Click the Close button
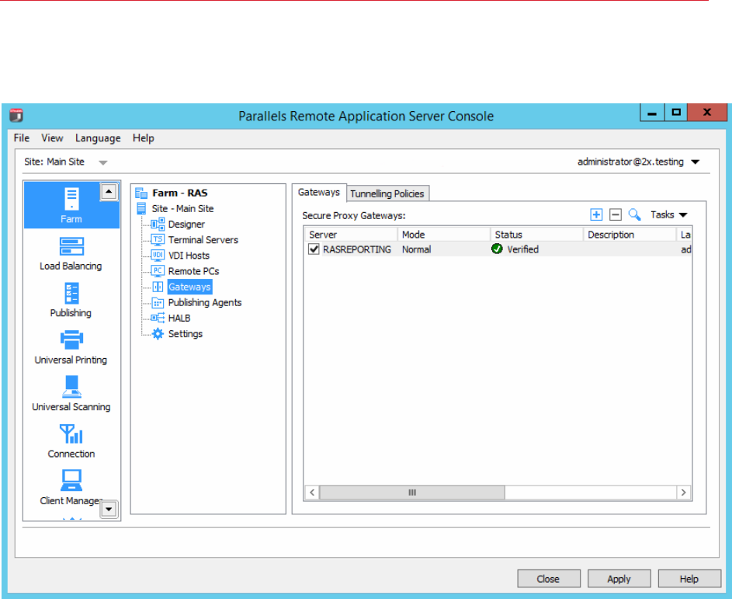Viewport: 732px width, 599px height. point(549,579)
